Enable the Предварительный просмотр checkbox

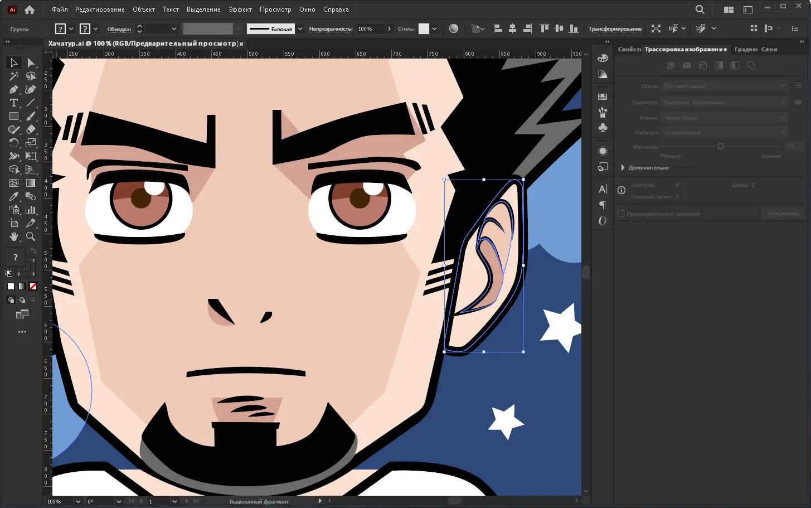(x=621, y=214)
